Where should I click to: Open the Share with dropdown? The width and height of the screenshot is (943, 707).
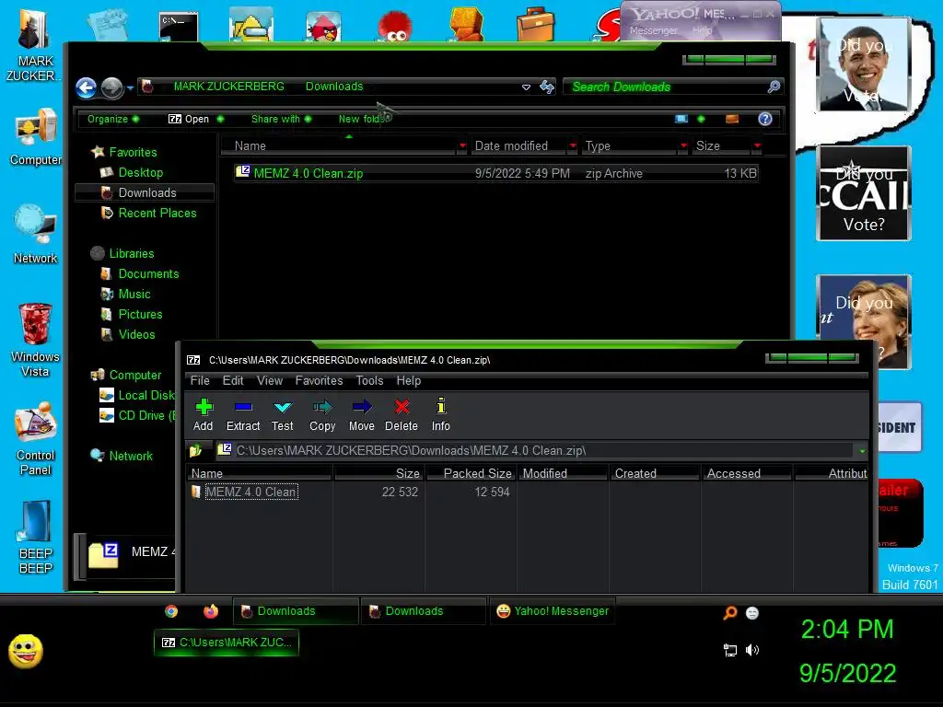282,119
